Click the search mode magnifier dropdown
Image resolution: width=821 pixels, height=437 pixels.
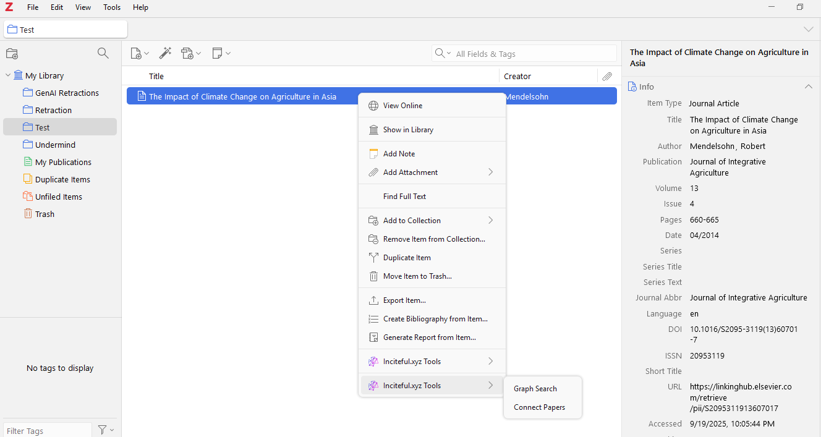tap(443, 54)
